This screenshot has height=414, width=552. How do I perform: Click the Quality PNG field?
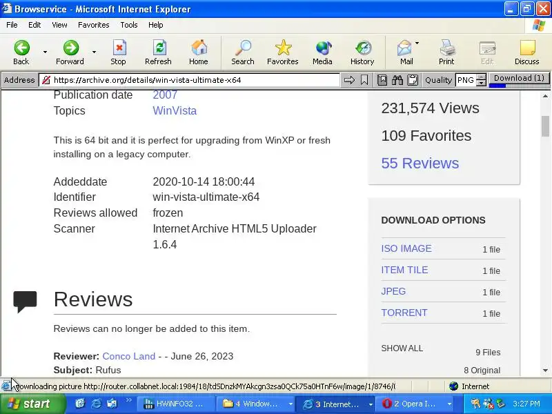[466, 80]
